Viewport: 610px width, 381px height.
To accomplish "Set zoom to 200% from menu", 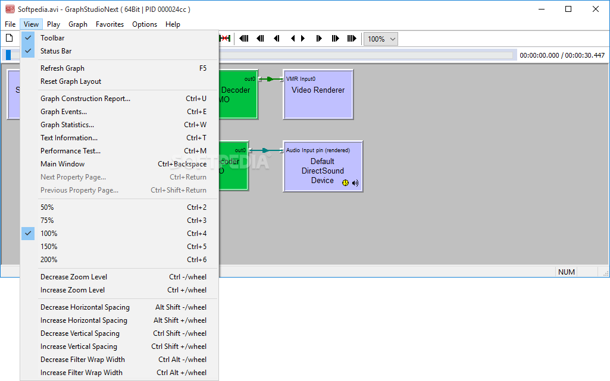I will coord(120,259).
